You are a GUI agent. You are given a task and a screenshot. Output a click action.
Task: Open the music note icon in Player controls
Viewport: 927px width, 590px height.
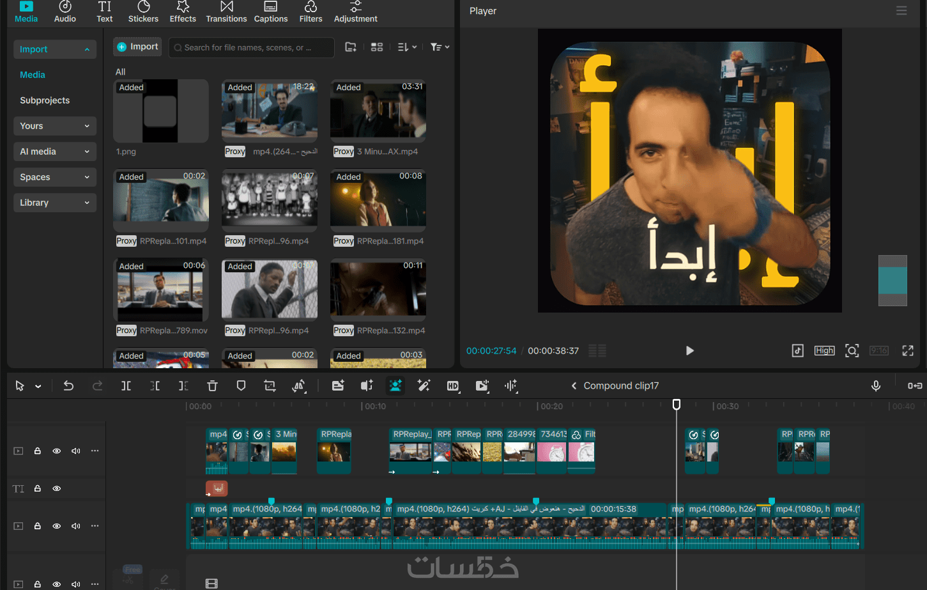coord(798,350)
